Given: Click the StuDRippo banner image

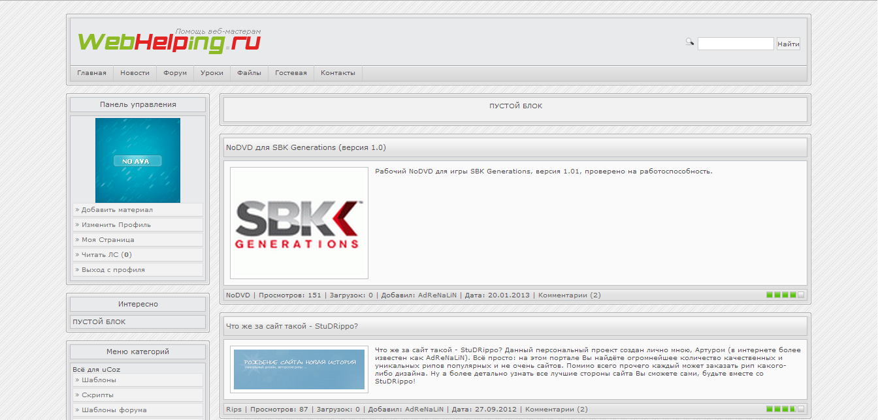Looking at the screenshot, I should 298,368.
